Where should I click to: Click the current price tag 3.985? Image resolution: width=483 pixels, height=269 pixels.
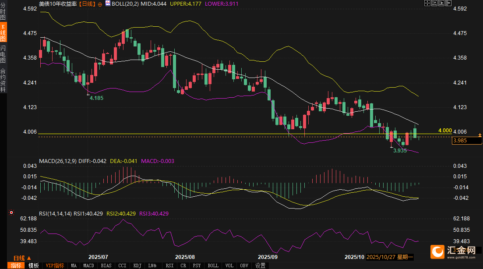467,141
